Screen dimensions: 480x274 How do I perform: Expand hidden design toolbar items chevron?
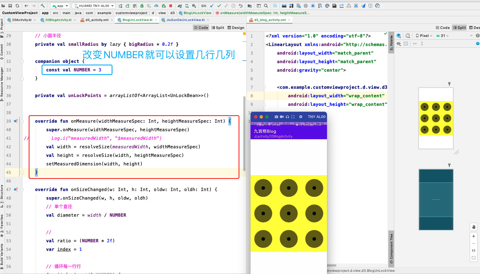coord(471,36)
